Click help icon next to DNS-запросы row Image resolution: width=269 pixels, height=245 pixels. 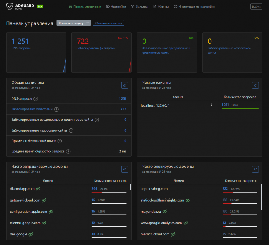click(x=36, y=99)
